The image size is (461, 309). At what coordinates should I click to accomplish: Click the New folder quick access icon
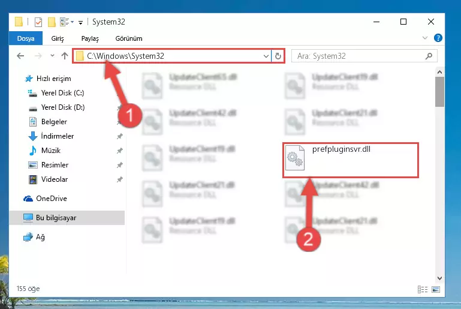[x=52, y=22]
